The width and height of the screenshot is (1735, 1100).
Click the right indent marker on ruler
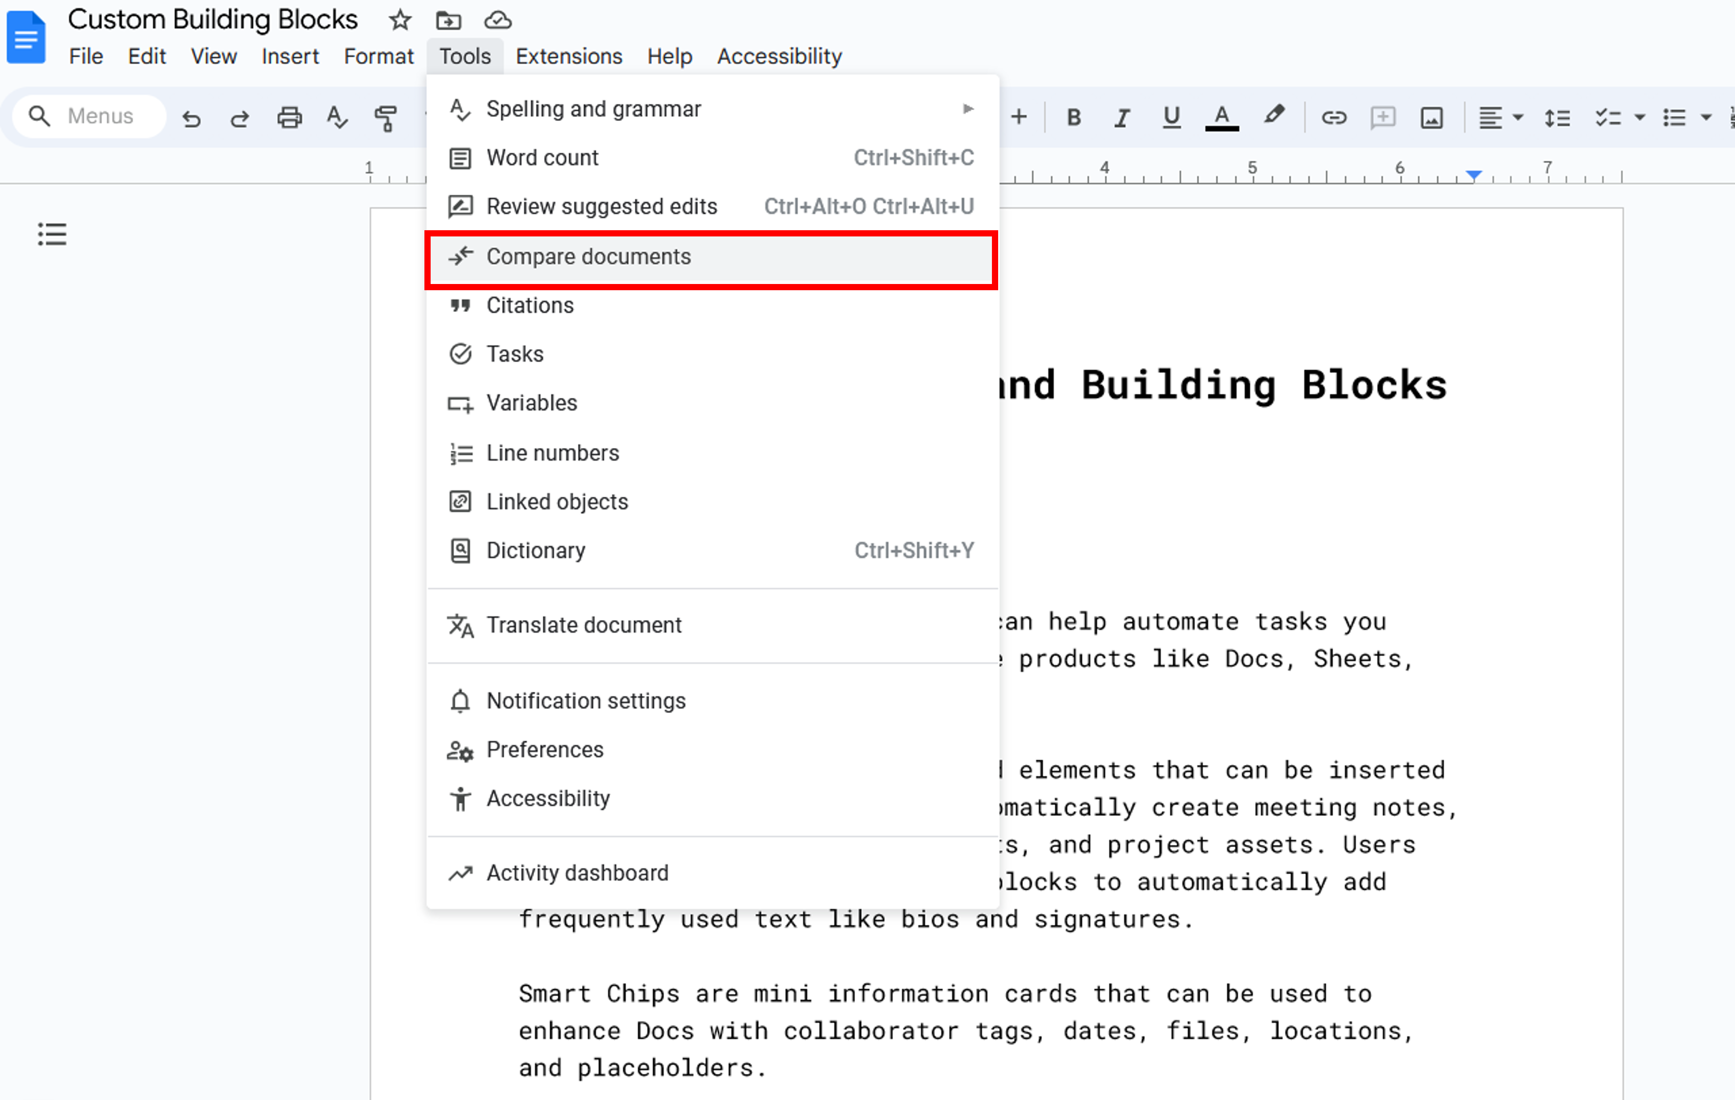click(1473, 175)
